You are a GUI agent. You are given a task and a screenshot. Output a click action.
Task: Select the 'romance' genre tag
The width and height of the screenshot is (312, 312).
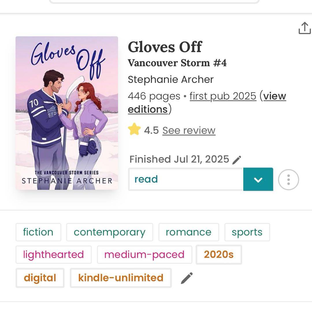tap(188, 232)
